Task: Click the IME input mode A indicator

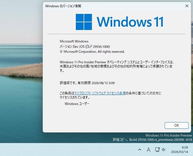Action: (149, 150)
